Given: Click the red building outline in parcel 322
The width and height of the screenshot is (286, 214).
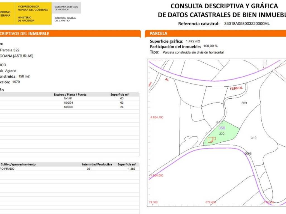Looking at the screenshot, I should (212, 140).
